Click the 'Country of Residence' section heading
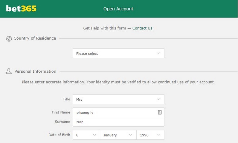238x143 pixels. pyautogui.click(x=35, y=38)
